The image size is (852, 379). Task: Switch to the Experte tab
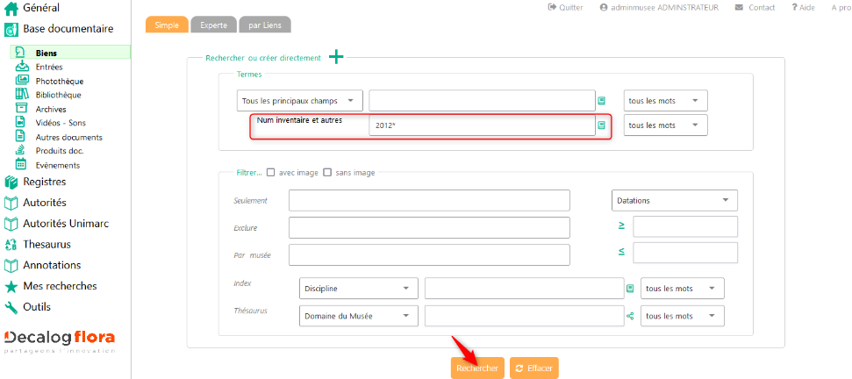[x=213, y=25]
